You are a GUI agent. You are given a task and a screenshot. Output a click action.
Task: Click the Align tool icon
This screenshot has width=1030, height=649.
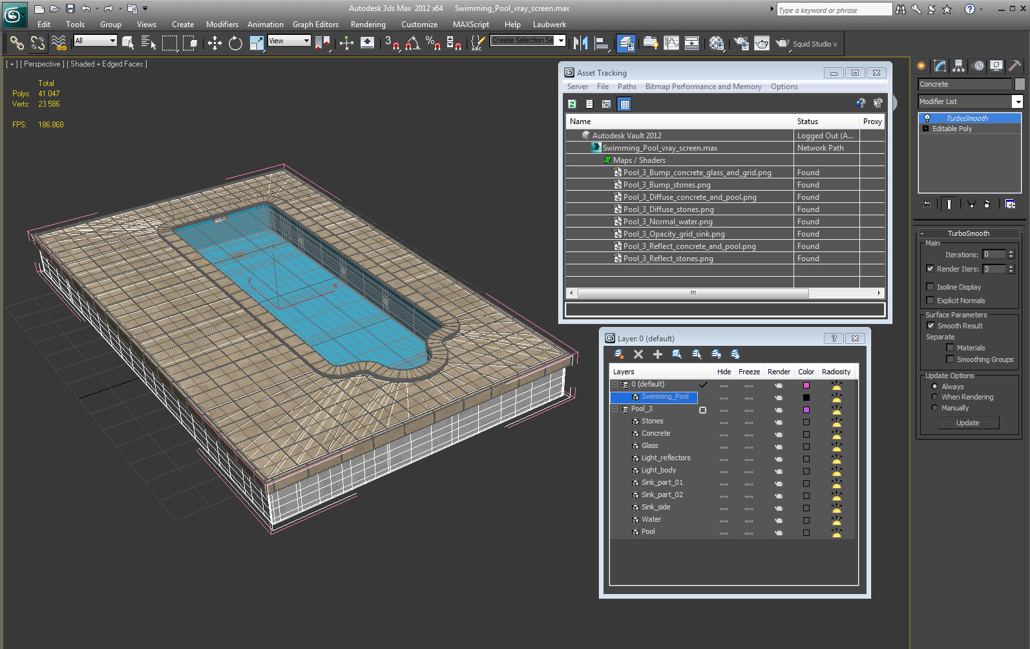coord(602,43)
